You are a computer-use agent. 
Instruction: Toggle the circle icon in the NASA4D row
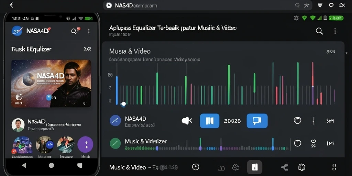pos(297,121)
